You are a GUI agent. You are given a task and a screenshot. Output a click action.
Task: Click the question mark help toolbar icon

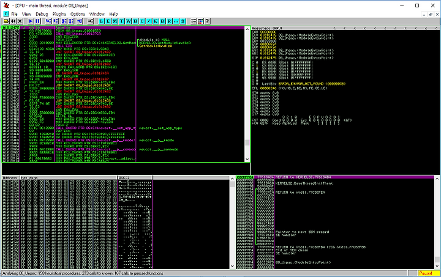click(x=207, y=21)
